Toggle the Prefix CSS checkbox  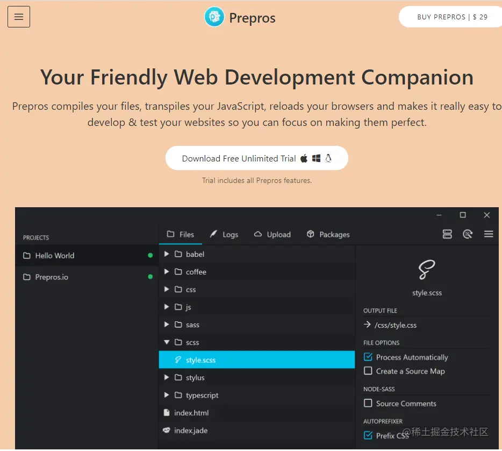tap(368, 435)
